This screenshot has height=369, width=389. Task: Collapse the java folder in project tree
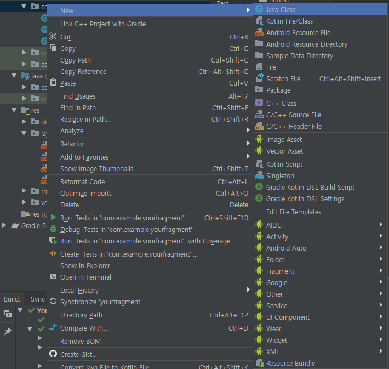14,76
